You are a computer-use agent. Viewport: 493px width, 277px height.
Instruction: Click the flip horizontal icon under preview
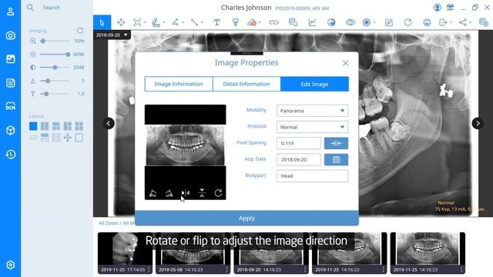(x=186, y=193)
